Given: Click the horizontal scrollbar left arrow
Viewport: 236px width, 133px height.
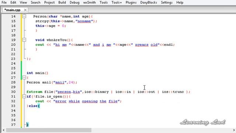Looking at the screenshot, I should point(4,130).
